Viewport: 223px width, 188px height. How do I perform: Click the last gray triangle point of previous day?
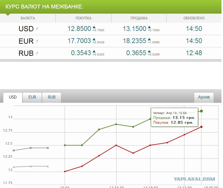tap(48, 166)
